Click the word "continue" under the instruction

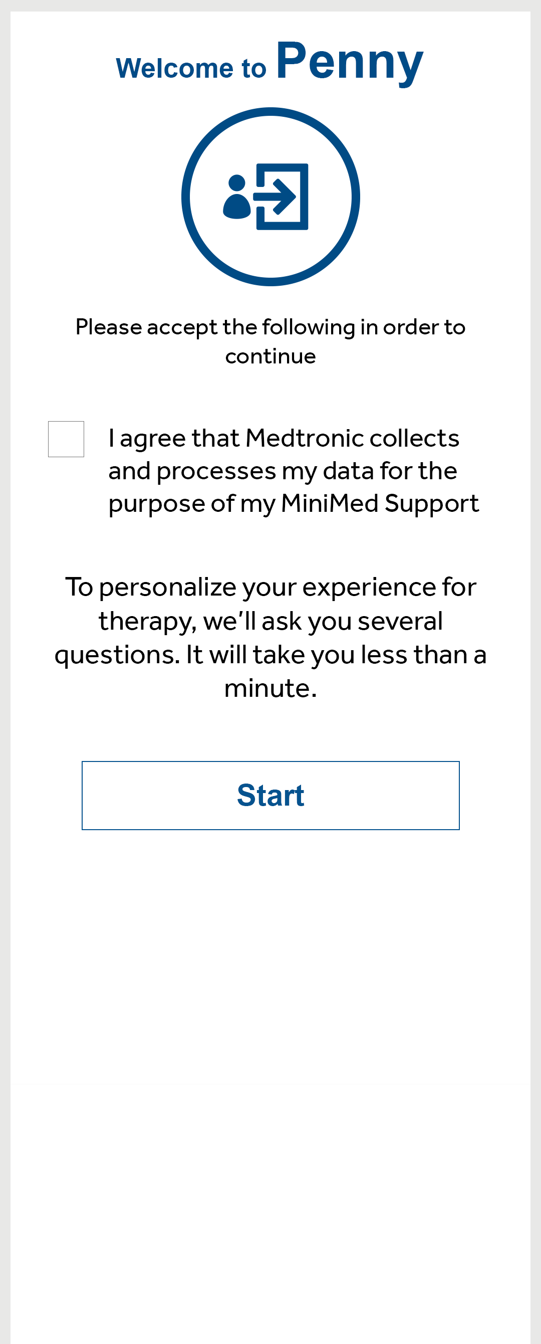pos(270,356)
